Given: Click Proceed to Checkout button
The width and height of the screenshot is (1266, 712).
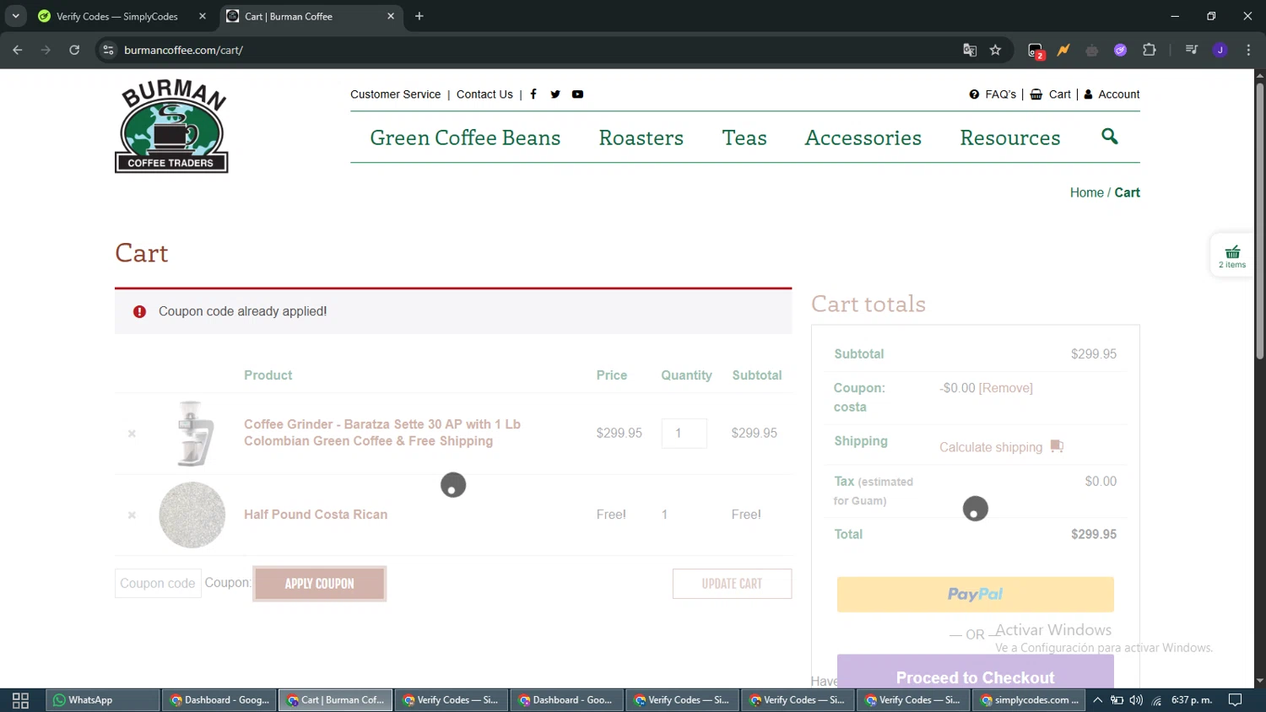Looking at the screenshot, I should click(976, 672).
